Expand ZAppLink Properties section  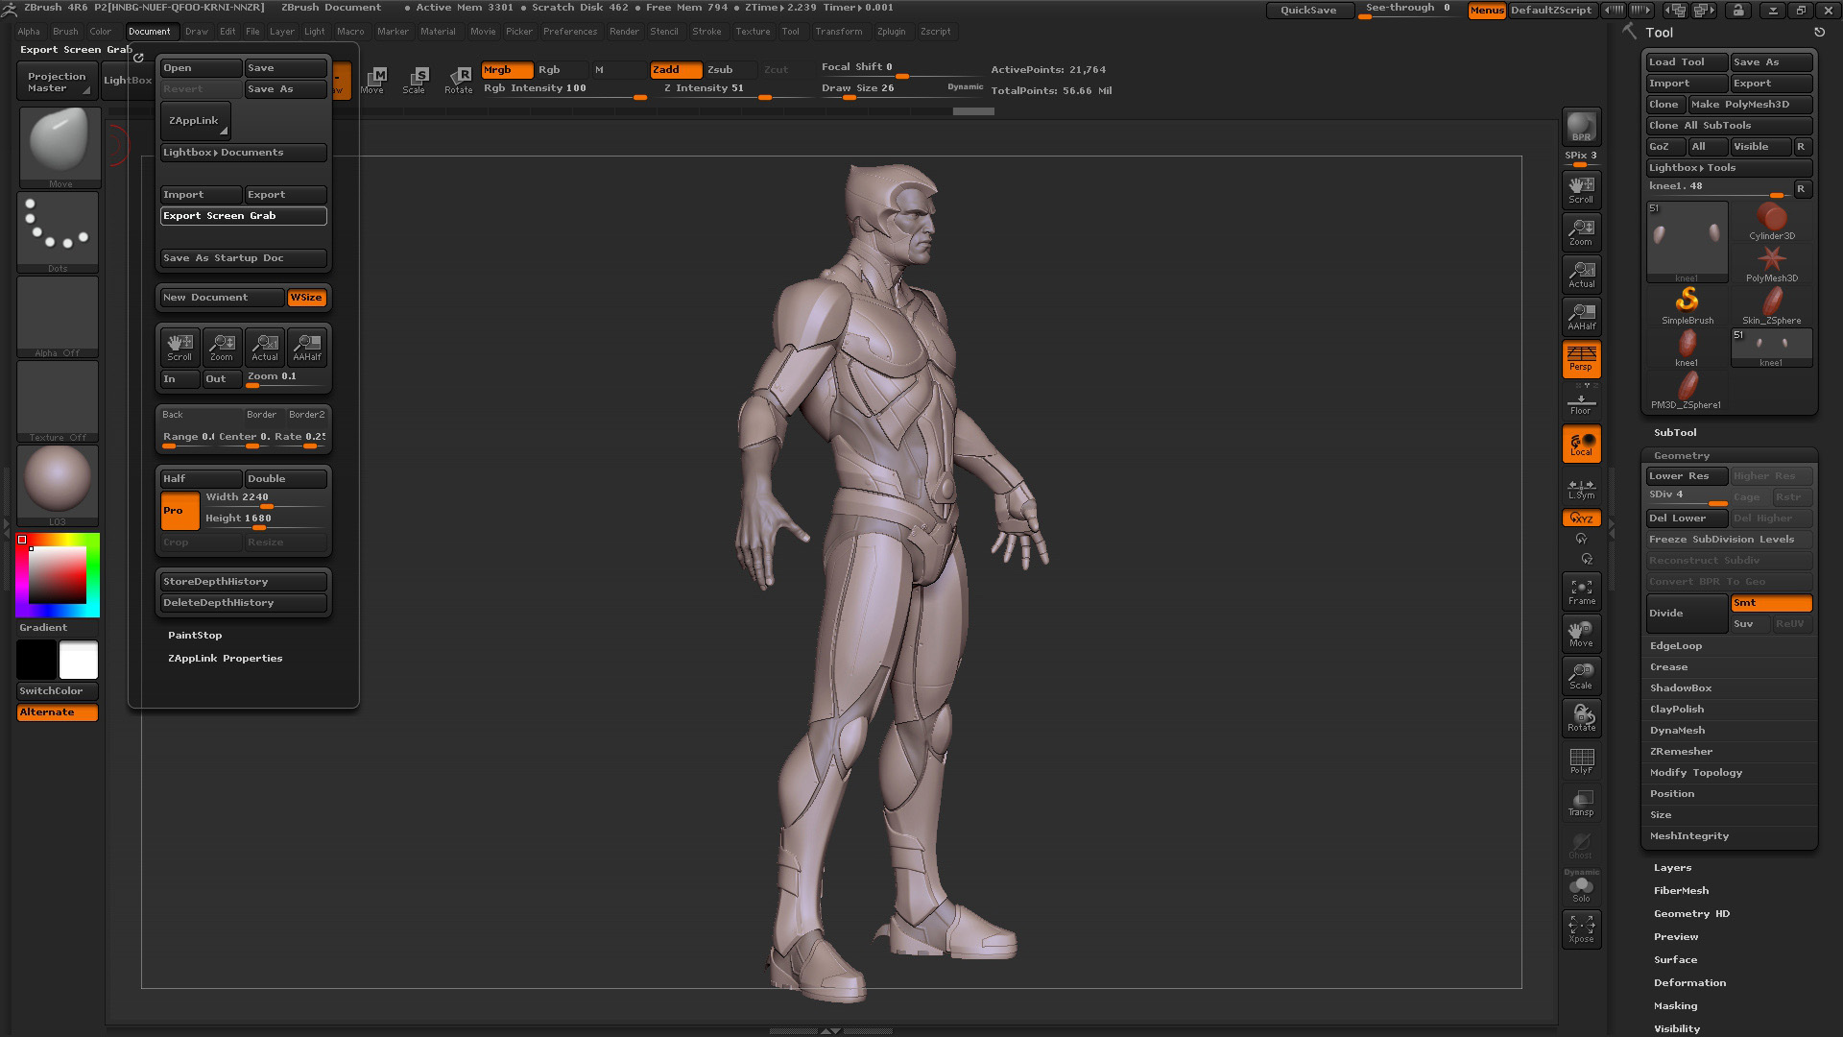225,659
